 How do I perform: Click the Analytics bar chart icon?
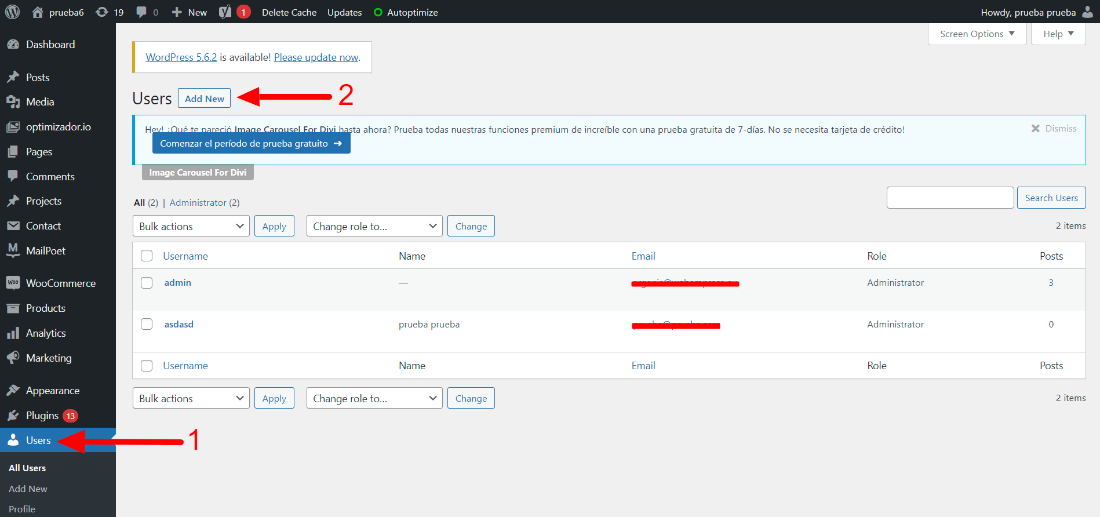click(x=13, y=333)
